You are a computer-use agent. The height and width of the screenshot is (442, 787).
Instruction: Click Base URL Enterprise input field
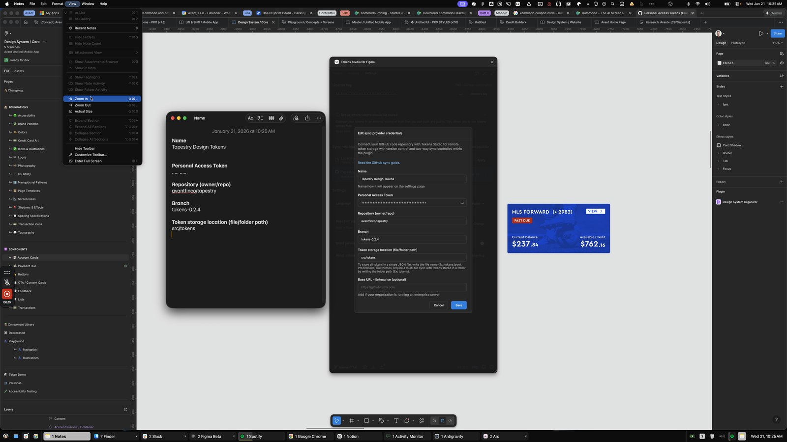[x=412, y=287]
